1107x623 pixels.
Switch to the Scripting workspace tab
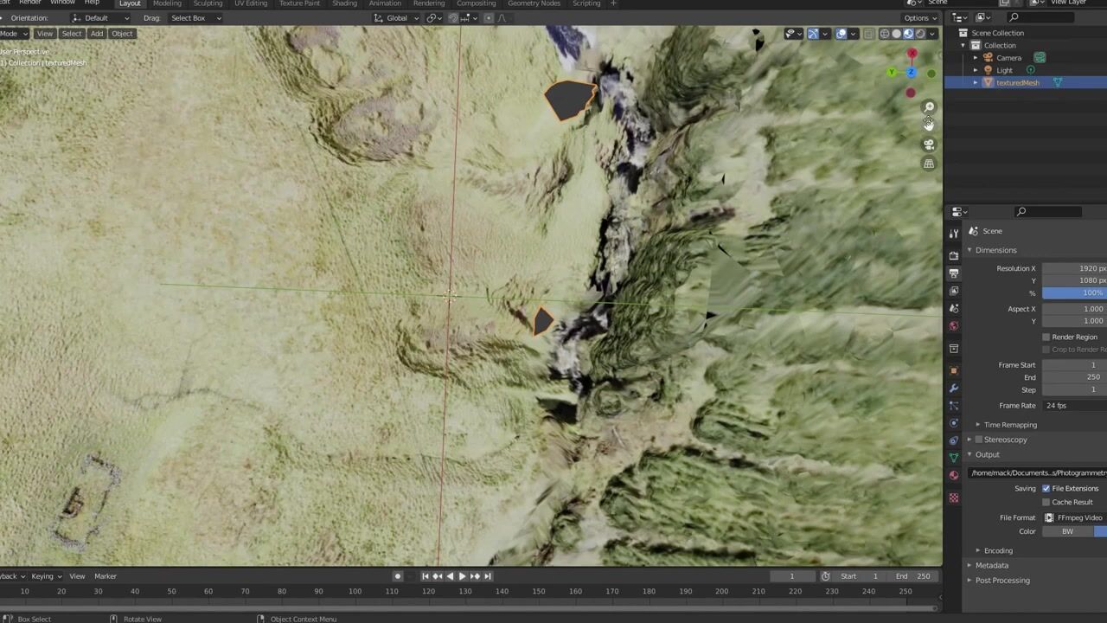click(585, 4)
